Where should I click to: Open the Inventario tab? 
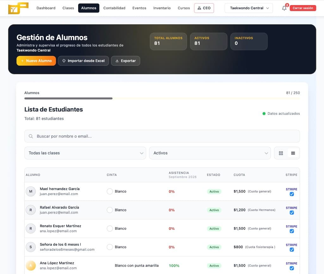tap(162, 8)
